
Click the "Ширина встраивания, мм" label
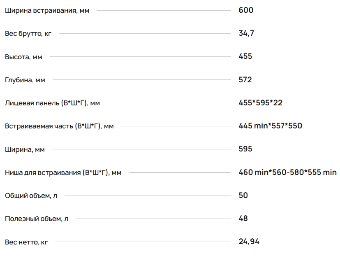47,11
